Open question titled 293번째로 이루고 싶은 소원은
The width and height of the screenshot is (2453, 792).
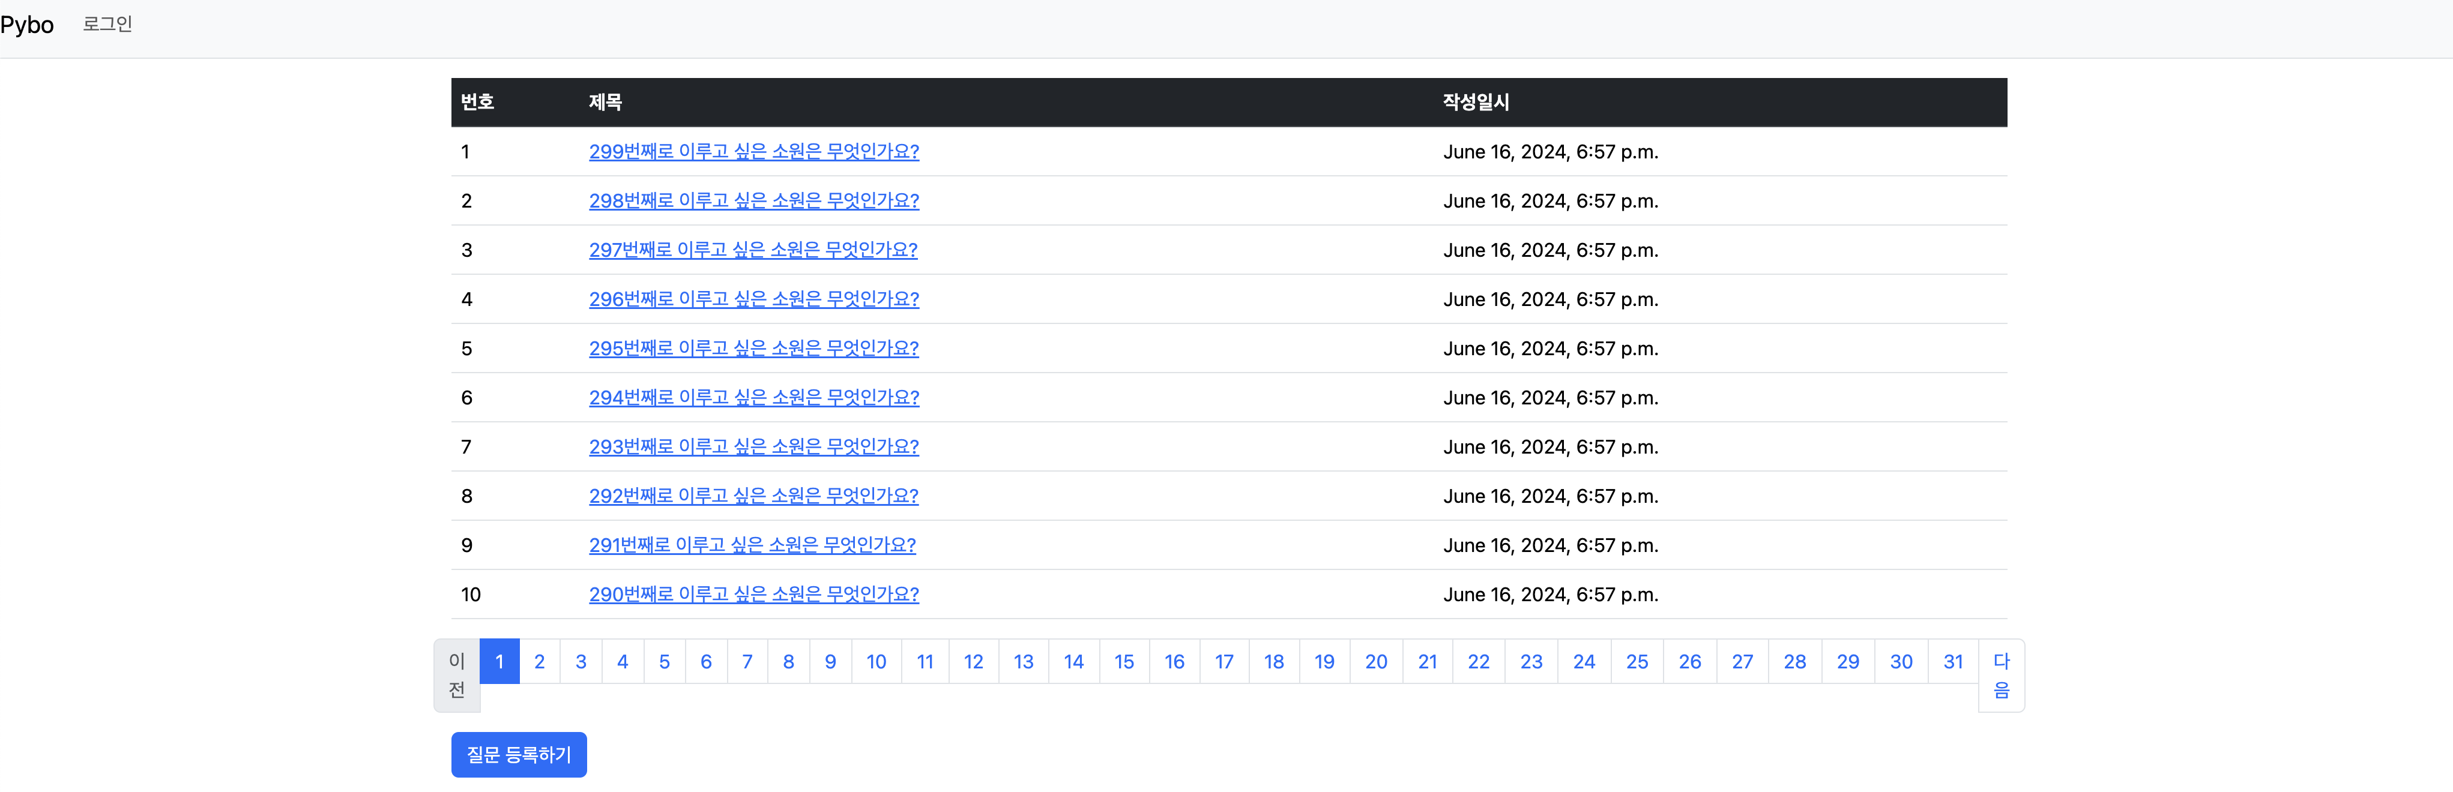tap(753, 446)
